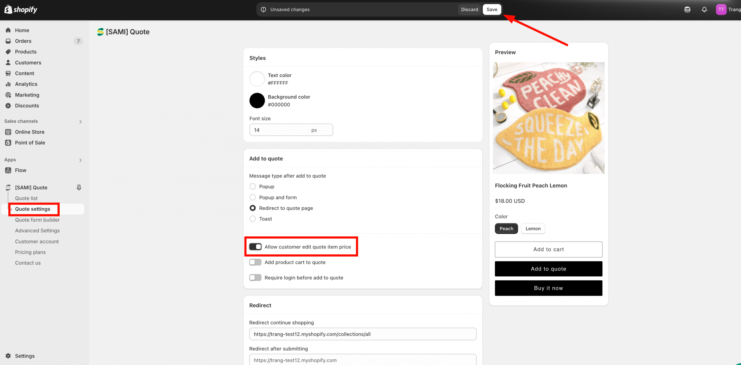Click the Content icon in sidebar
This screenshot has width=741, height=365.
click(x=8, y=73)
